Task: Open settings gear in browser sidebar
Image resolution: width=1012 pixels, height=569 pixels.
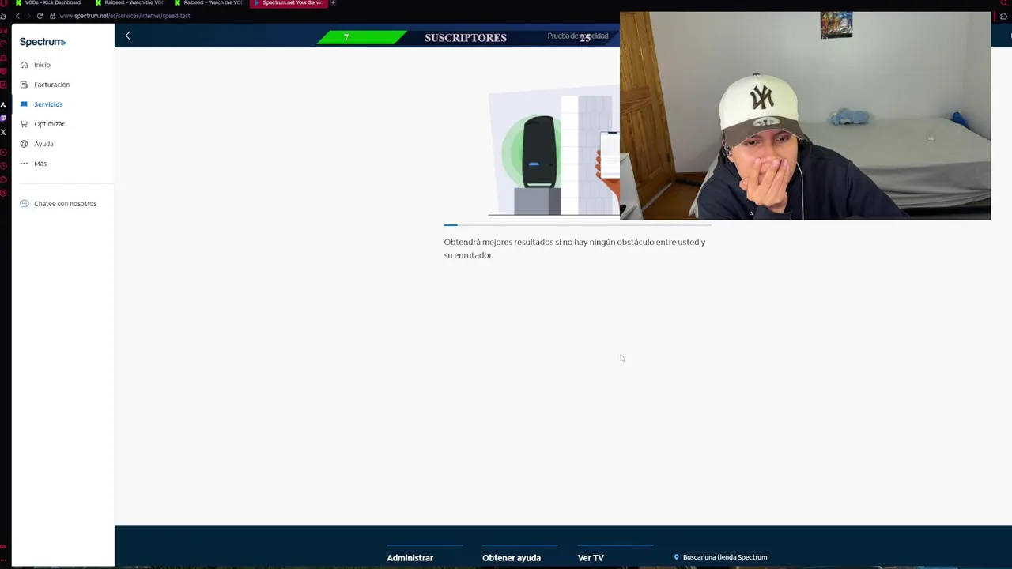Action: click(3, 192)
